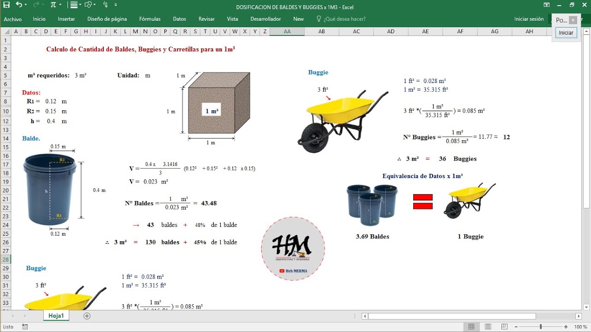The width and height of the screenshot is (591, 332).
Task: Select column AB header
Action: [322, 31]
